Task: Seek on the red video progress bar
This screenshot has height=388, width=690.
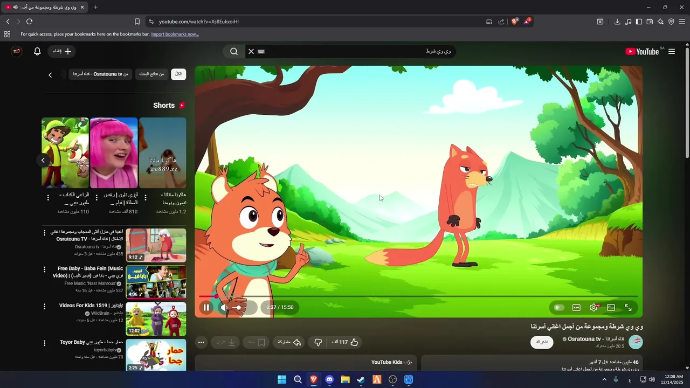Action: tap(418, 296)
